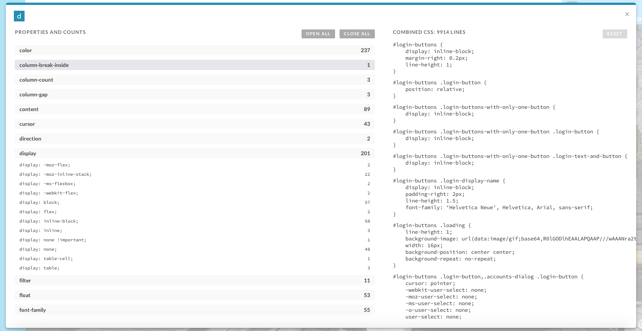The width and height of the screenshot is (642, 331).
Task: Click '-moz-user-select: none;' line
Action: (441, 297)
